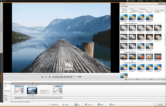Screen dimensions: 166x107
Task: Click the Express Fast Motion group header
Action: (x=130, y=63)
